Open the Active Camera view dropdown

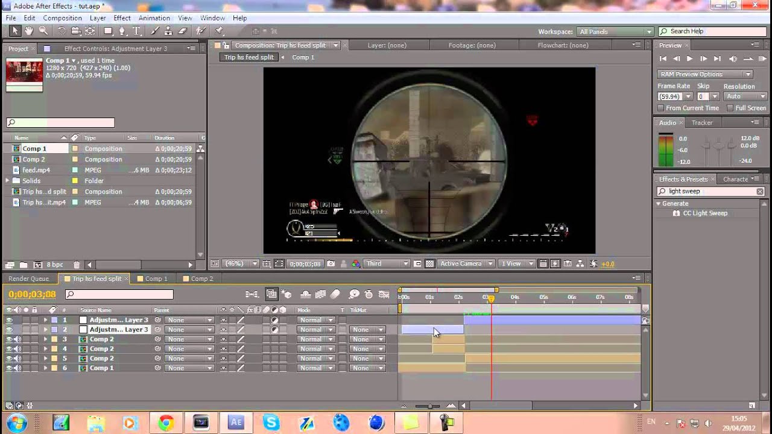click(x=466, y=263)
